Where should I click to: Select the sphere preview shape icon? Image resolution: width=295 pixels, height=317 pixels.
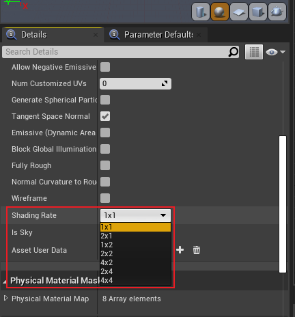coord(220,12)
